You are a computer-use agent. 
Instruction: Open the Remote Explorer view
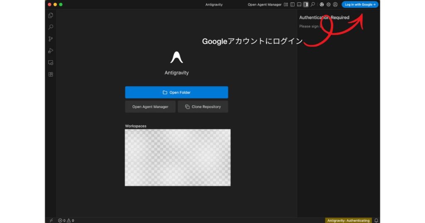51,63
